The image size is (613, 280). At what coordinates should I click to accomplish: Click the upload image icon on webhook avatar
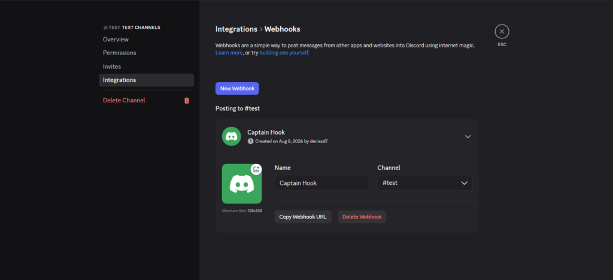pyautogui.click(x=256, y=169)
